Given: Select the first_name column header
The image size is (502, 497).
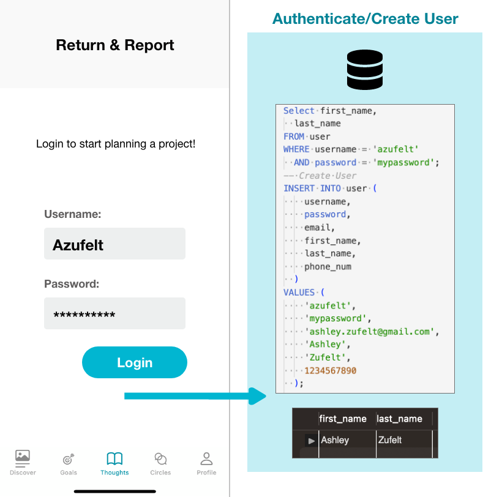Looking at the screenshot, I should (343, 419).
